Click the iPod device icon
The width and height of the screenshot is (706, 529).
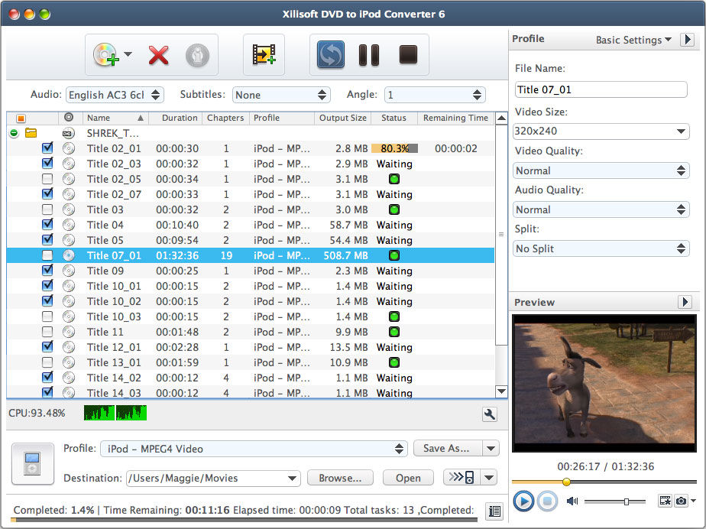click(32, 464)
